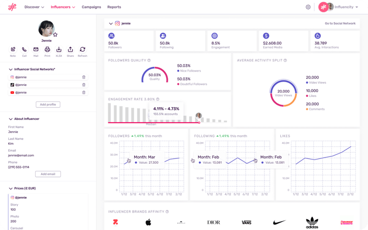Click the Add profile button

[x=48, y=105]
